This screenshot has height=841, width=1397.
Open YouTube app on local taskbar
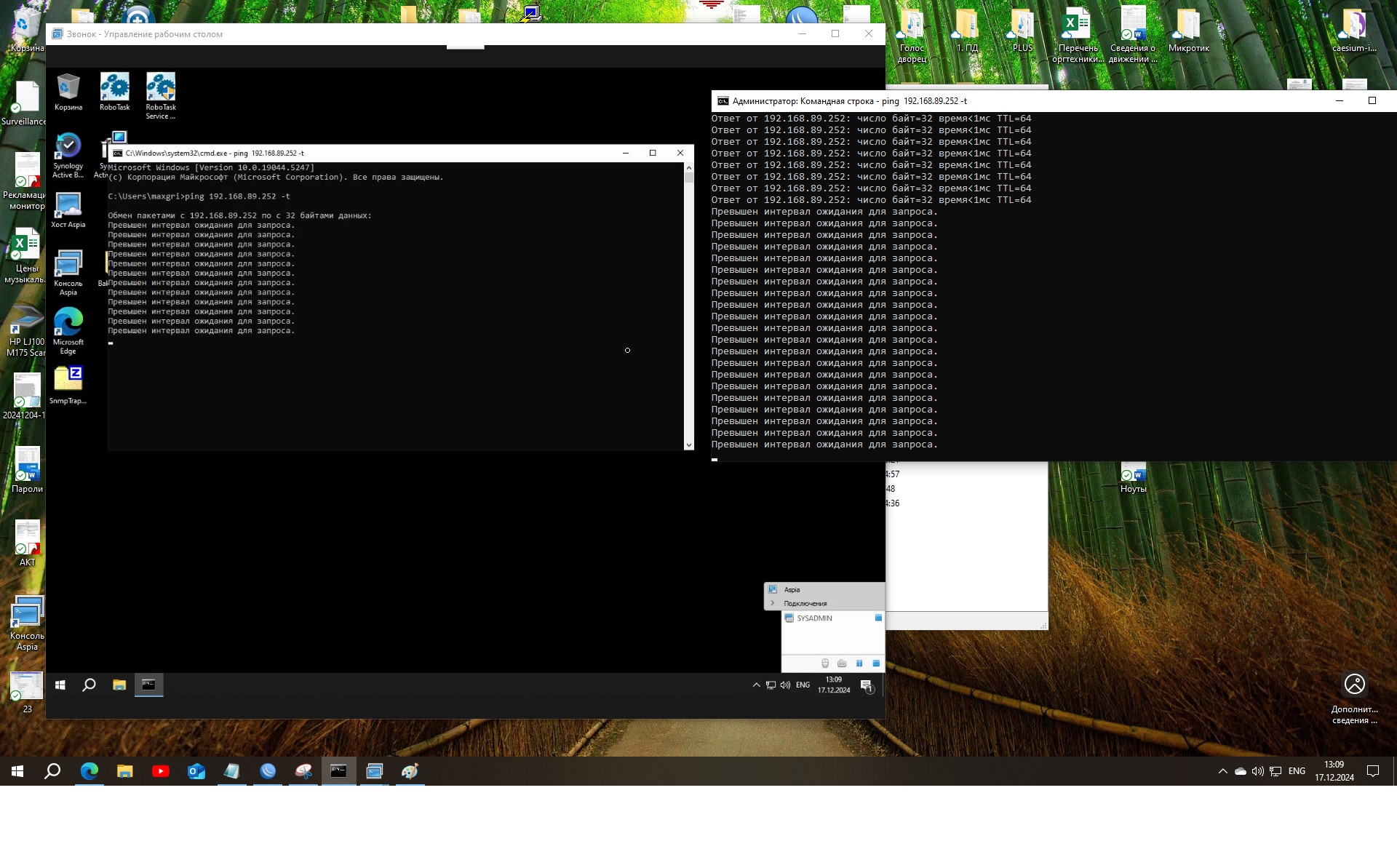161,771
